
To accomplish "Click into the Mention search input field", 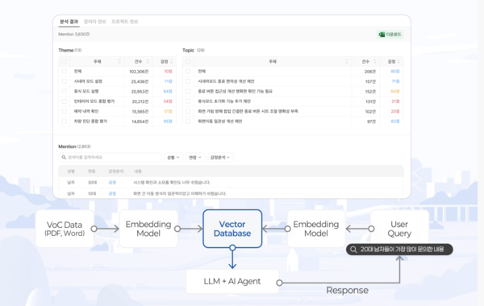I will click(110, 158).
